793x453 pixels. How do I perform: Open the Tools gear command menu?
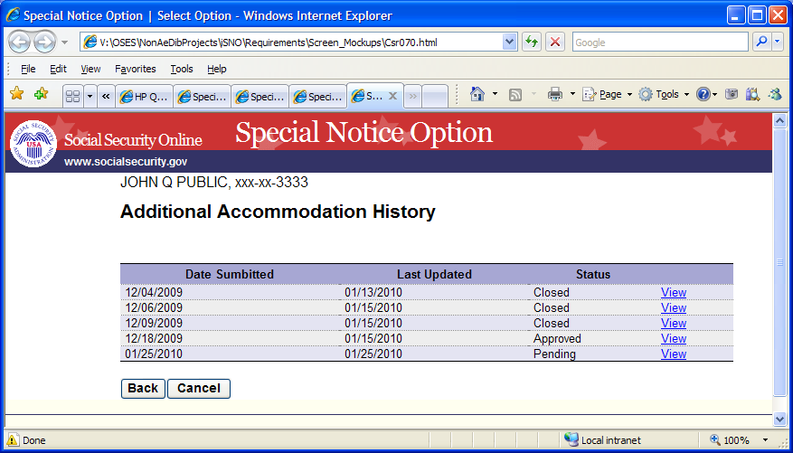click(664, 94)
